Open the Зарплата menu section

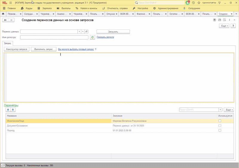tap(45, 8)
